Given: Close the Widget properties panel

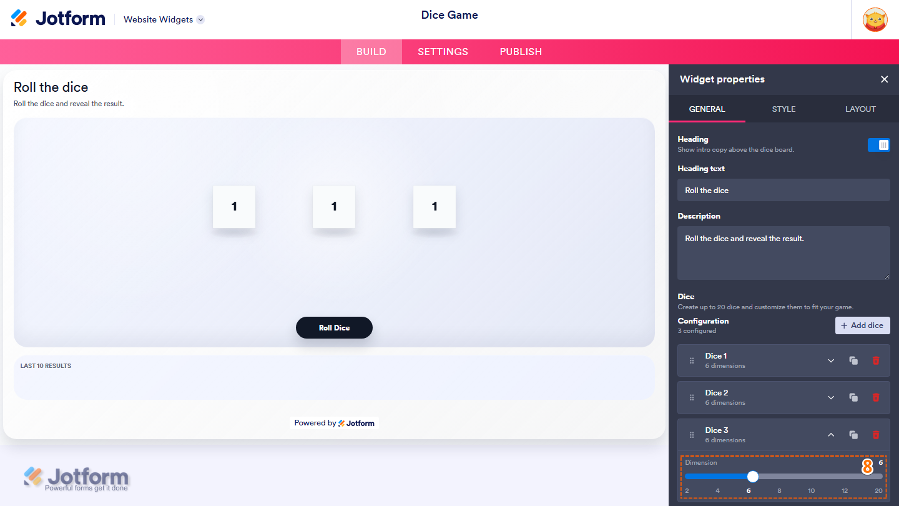Looking at the screenshot, I should point(884,79).
